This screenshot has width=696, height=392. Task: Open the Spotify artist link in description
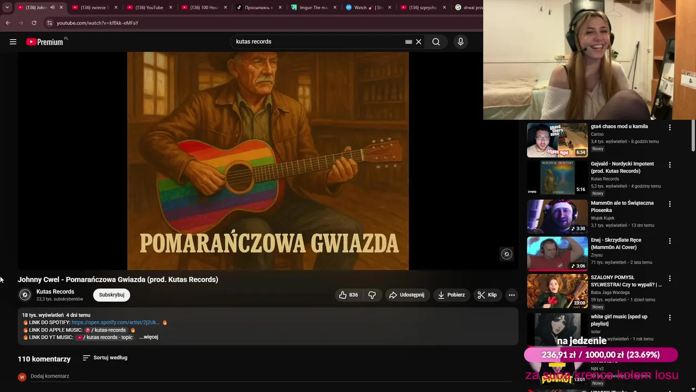coord(116,322)
